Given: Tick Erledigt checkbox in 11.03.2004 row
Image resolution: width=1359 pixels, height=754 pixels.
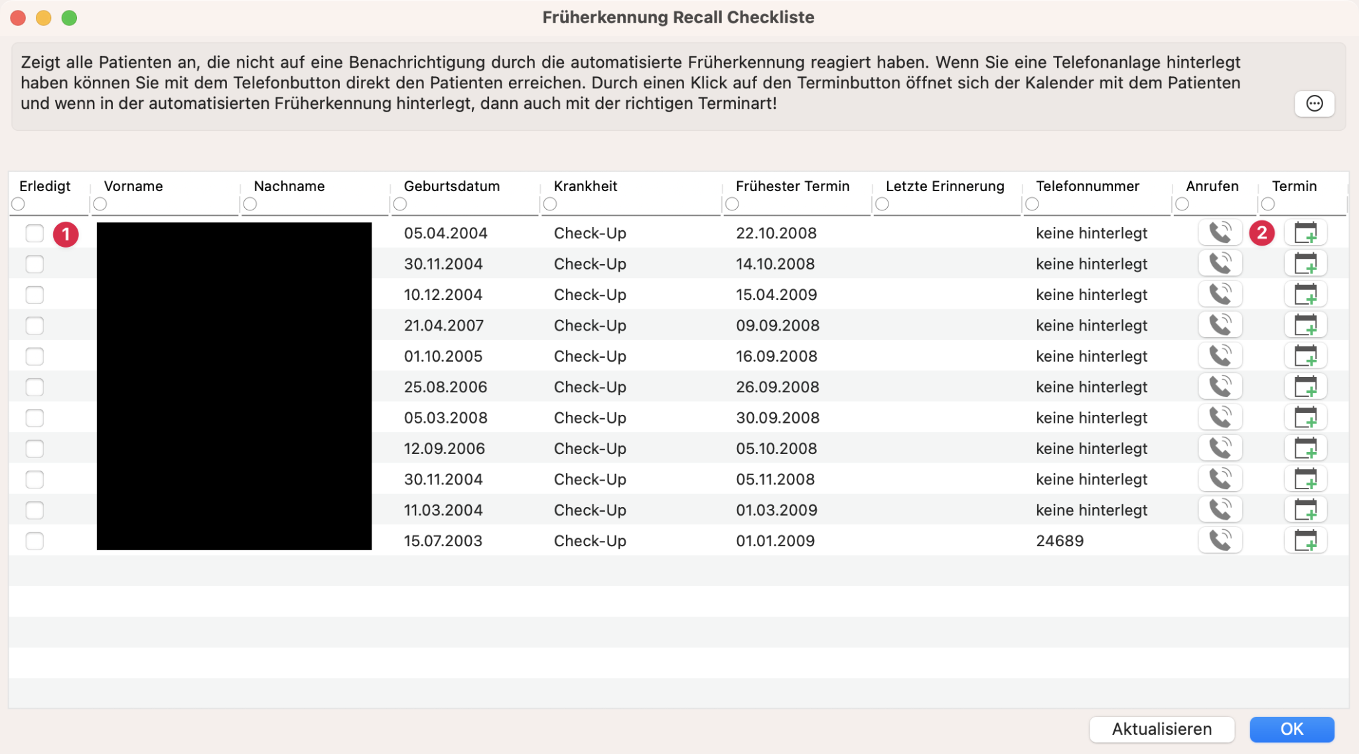Looking at the screenshot, I should tap(35, 510).
